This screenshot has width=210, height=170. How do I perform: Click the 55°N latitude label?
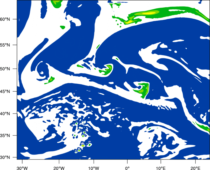(5, 45)
